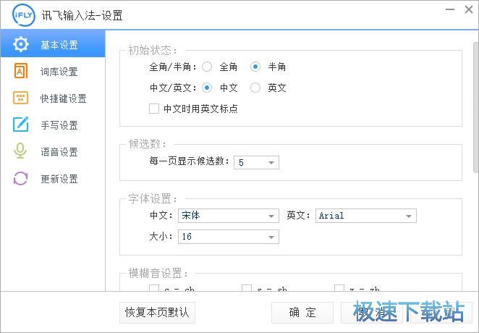Click the dictionary icon for 词库设置

coord(21,71)
